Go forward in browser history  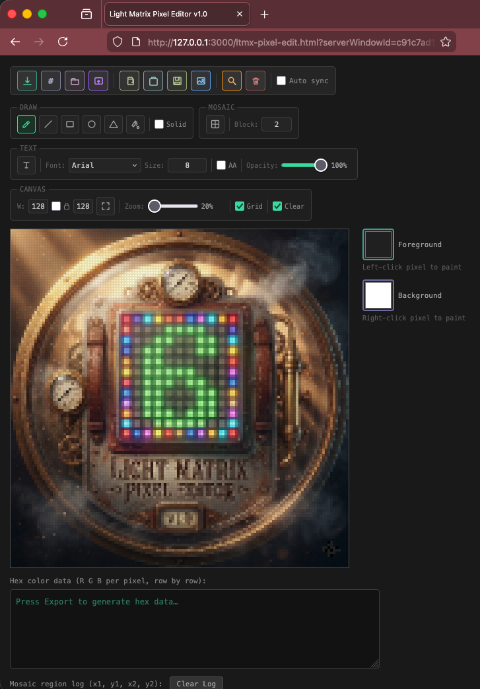(x=39, y=42)
